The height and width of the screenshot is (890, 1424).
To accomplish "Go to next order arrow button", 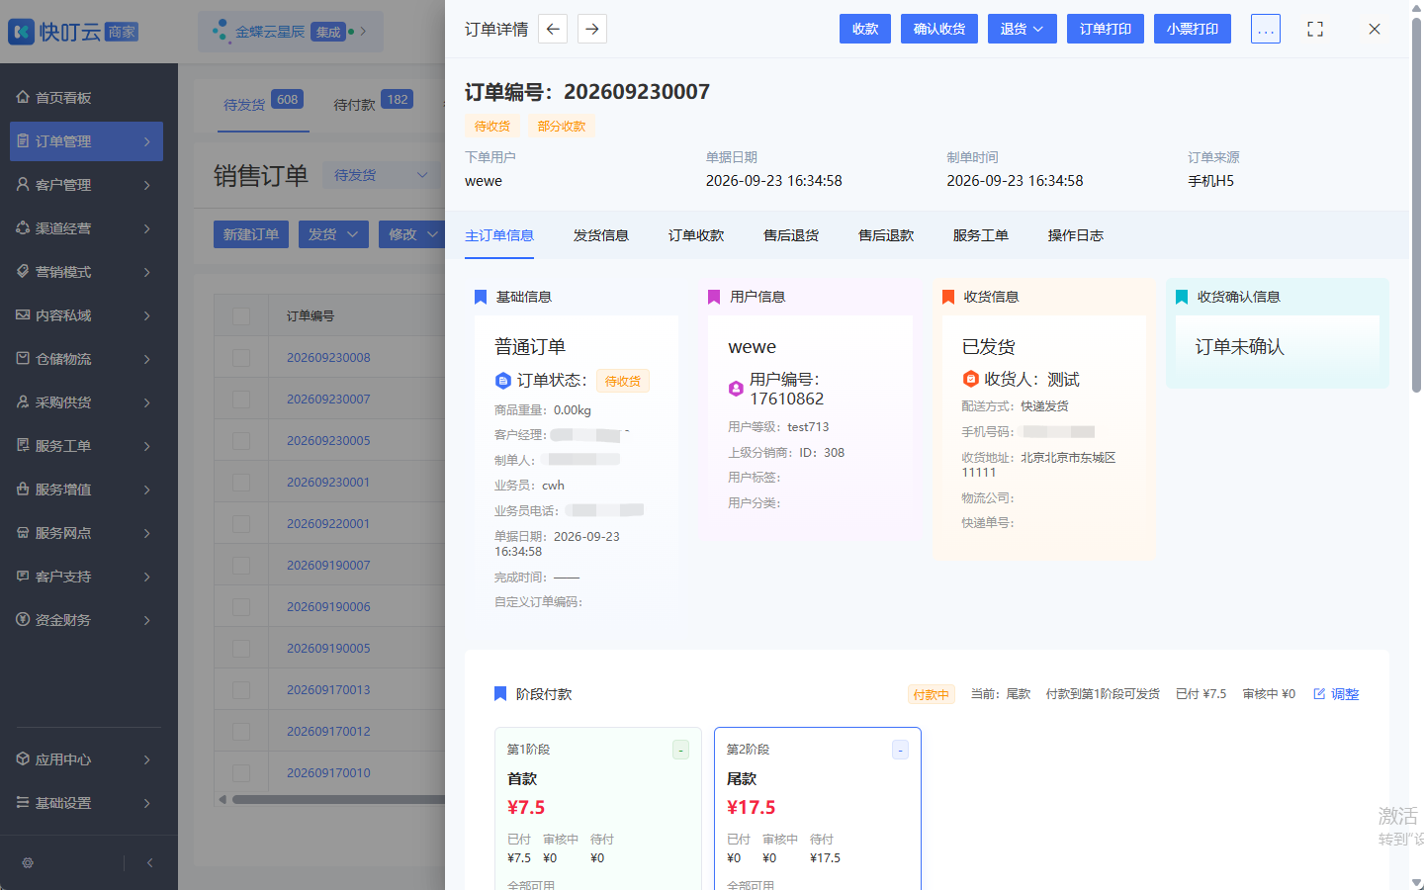I will pyautogui.click(x=591, y=29).
